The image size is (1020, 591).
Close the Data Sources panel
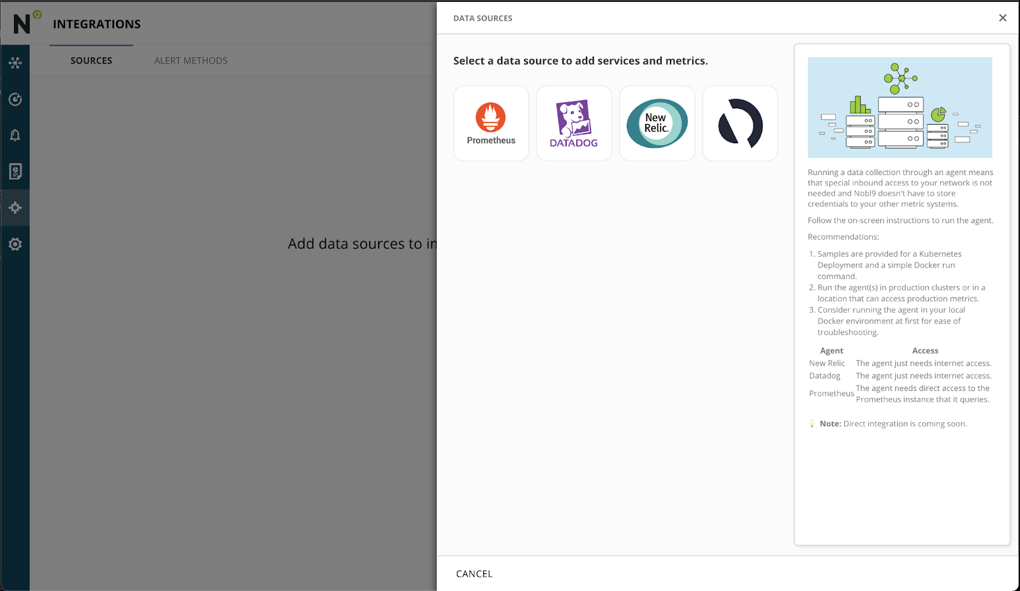[1003, 18]
